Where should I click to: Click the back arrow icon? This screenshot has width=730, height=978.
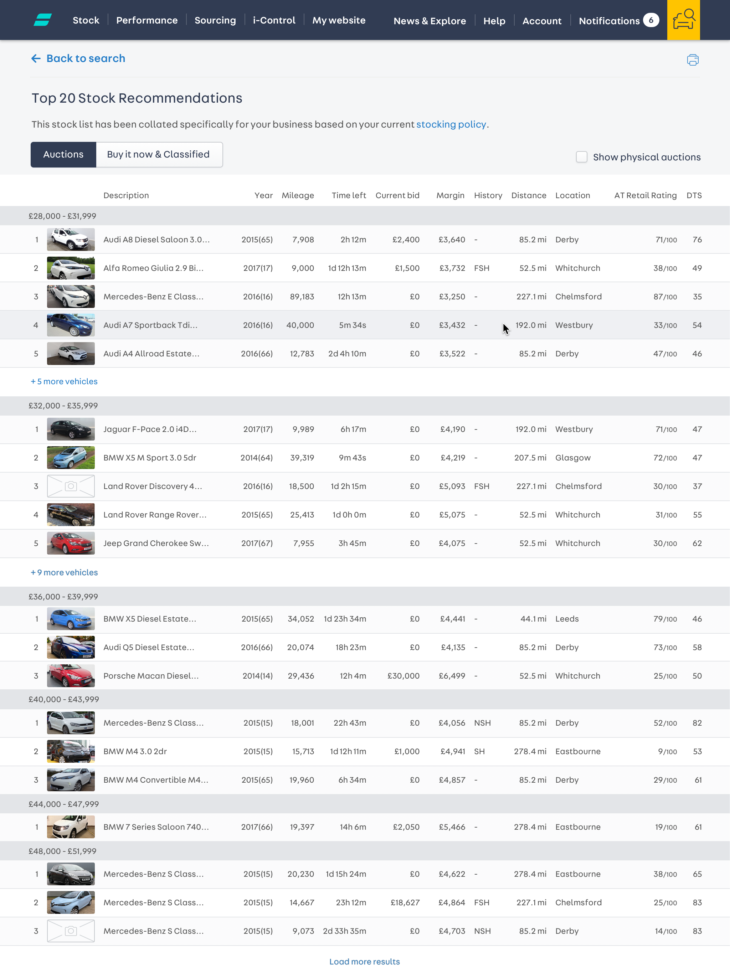[36, 58]
